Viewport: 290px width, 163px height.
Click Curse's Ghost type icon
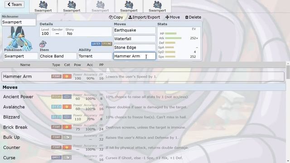click(x=56, y=158)
